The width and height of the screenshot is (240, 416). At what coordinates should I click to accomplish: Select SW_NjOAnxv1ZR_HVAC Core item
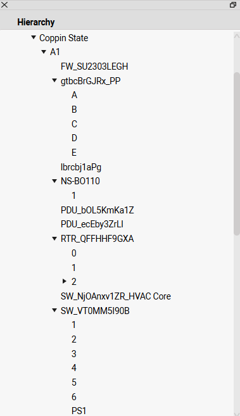116,296
